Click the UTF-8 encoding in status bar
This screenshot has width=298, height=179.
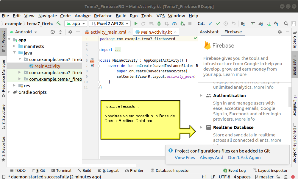point(224,177)
